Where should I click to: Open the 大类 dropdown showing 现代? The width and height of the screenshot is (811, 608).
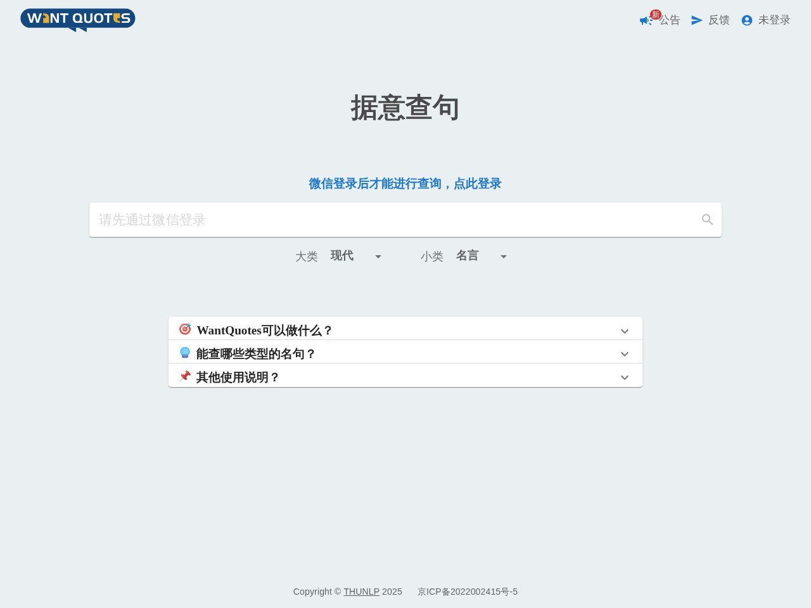pyautogui.click(x=356, y=256)
